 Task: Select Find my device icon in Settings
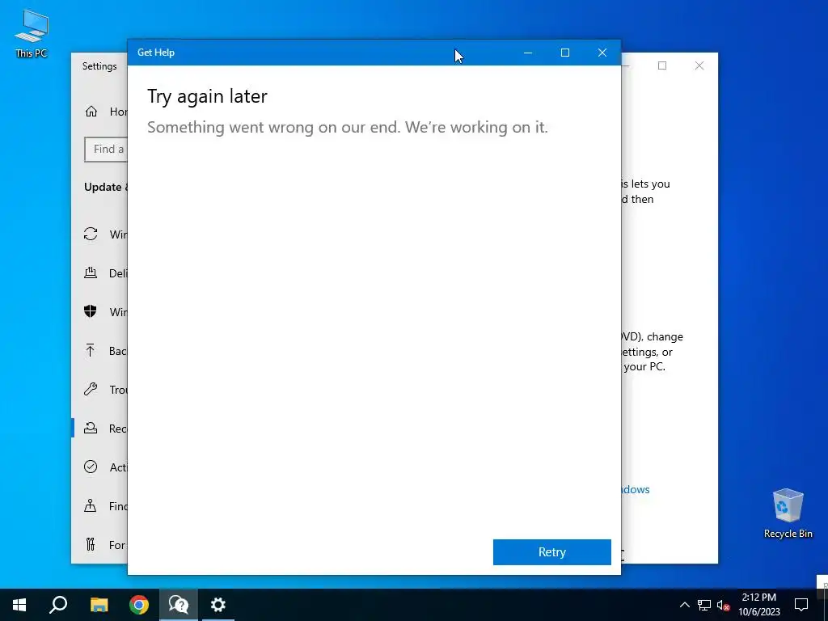91,506
